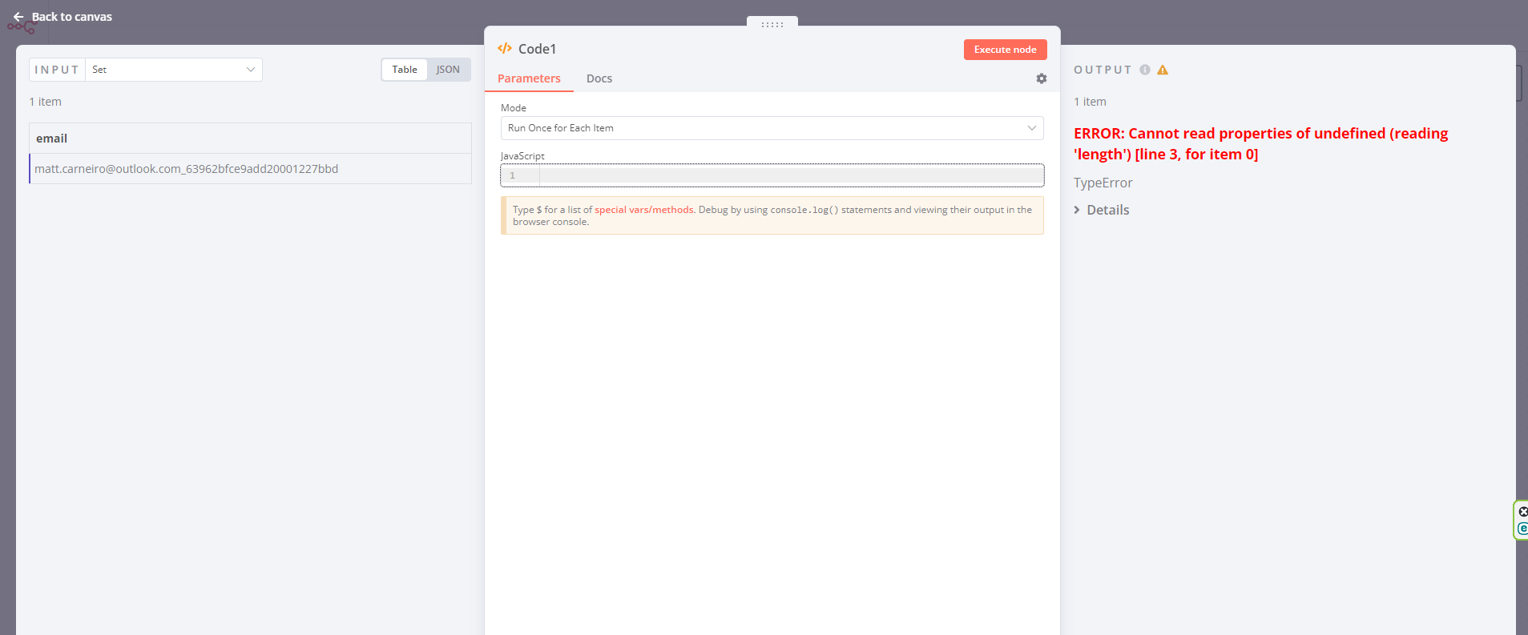This screenshot has height=635, width=1528.
Task: Click the TypeError label
Action: coord(1103,183)
